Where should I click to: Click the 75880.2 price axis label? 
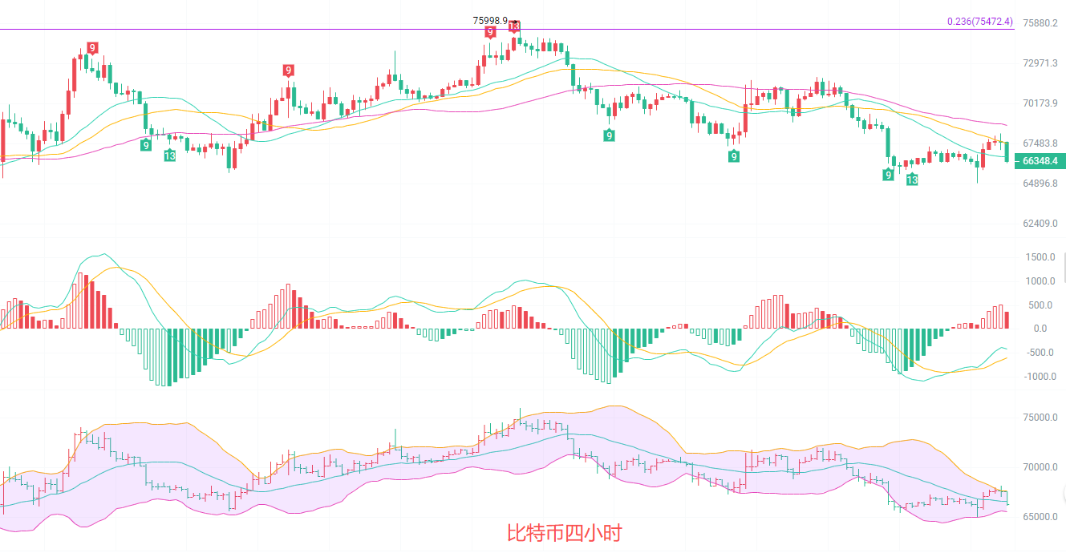click(1040, 22)
